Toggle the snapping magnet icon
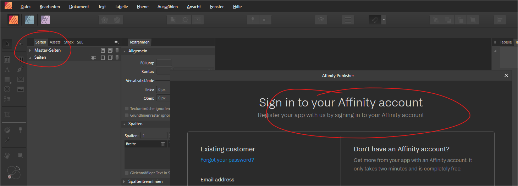 (375, 20)
